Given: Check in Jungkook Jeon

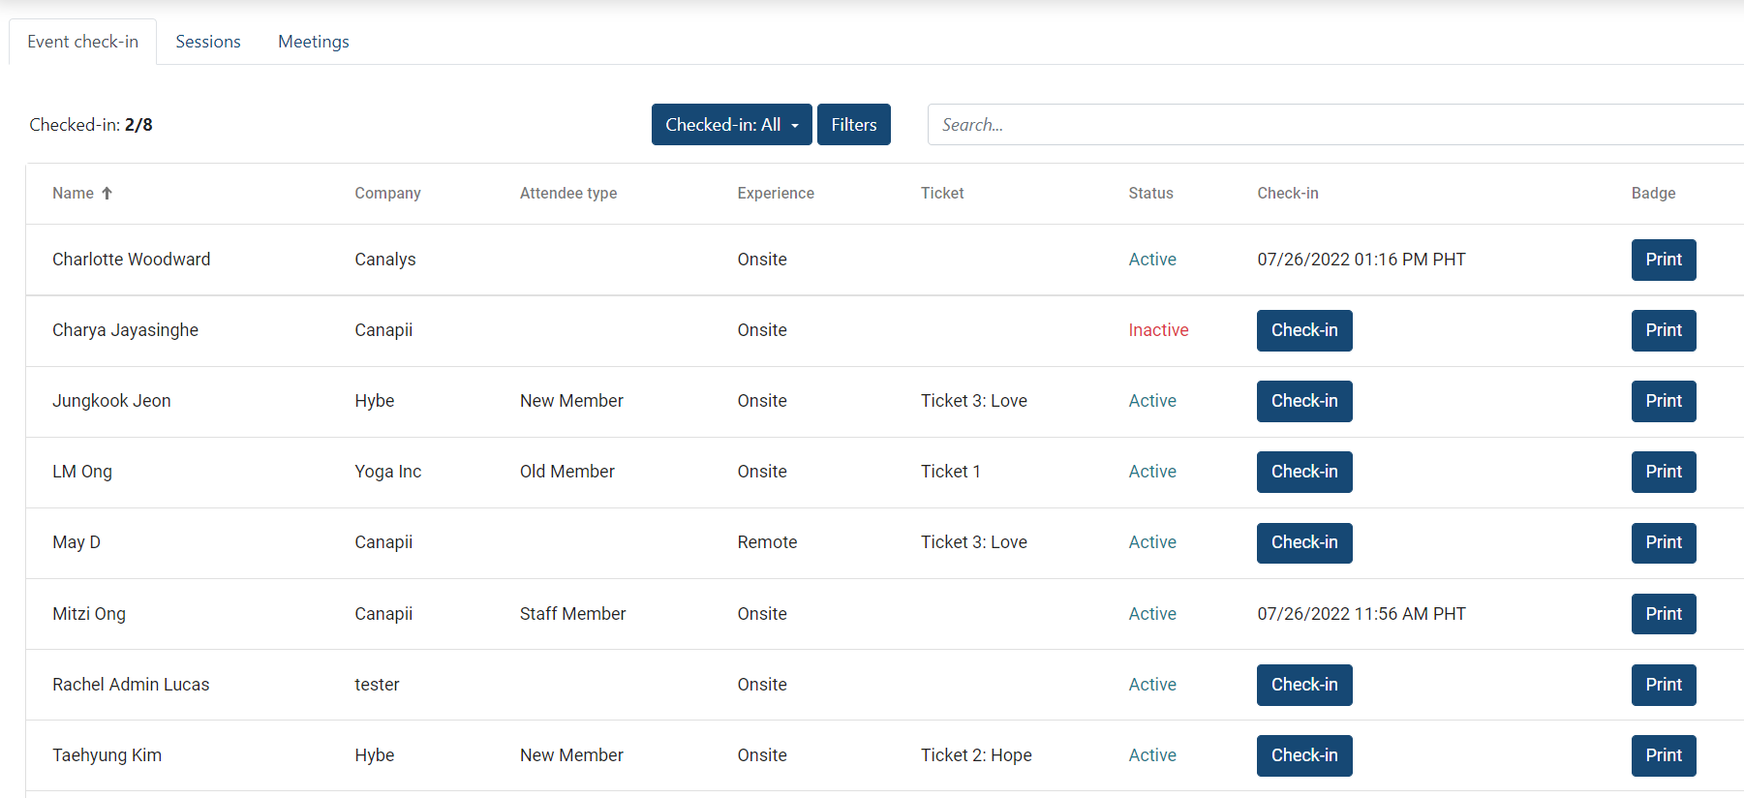Looking at the screenshot, I should click(x=1303, y=401).
